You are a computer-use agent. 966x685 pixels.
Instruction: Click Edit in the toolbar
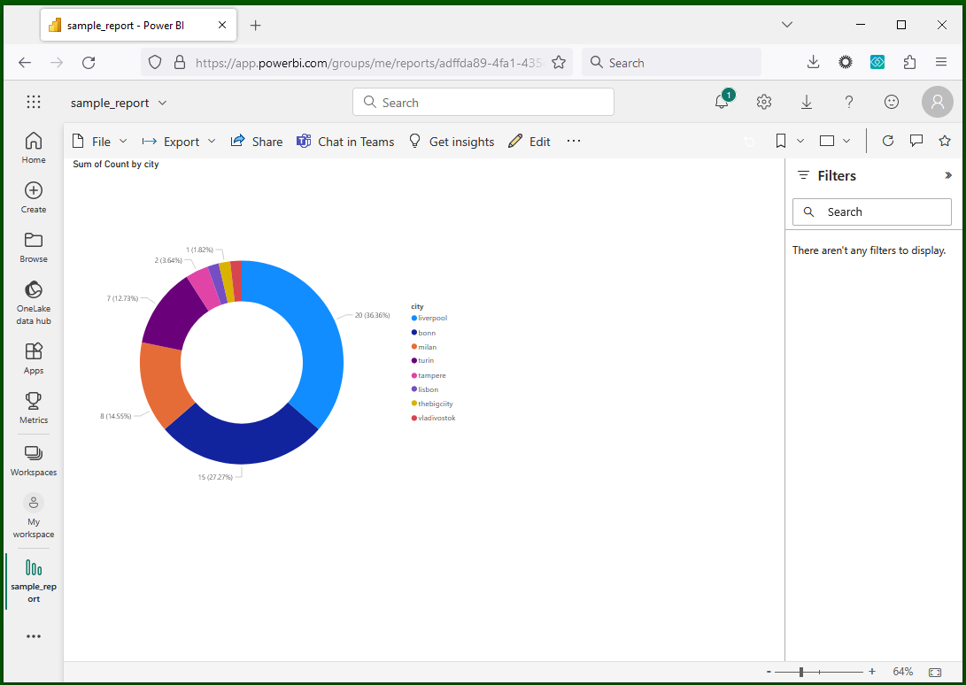(529, 142)
